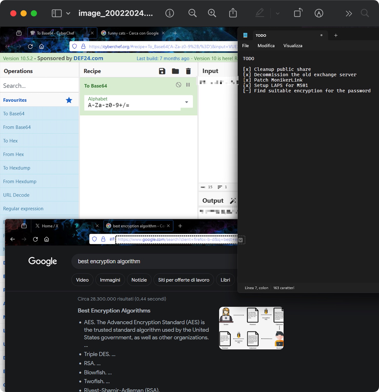Screen dimensions: 379x392
Task: Select the Regular expression operation
Action: tap(39, 209)
